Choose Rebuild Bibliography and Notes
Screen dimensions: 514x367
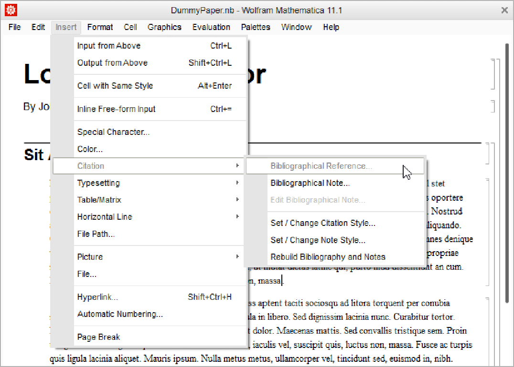[x=328, y=257]
